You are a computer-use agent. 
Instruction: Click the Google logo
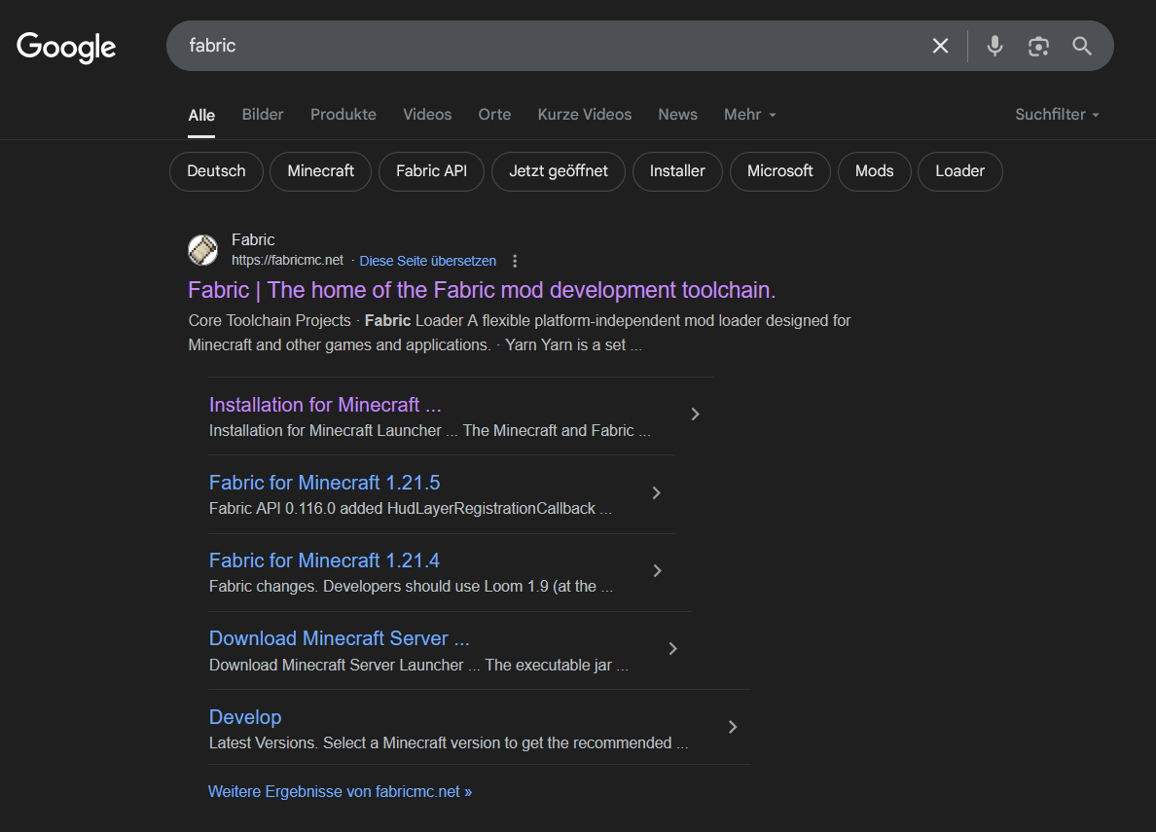[x=66, y=47]
